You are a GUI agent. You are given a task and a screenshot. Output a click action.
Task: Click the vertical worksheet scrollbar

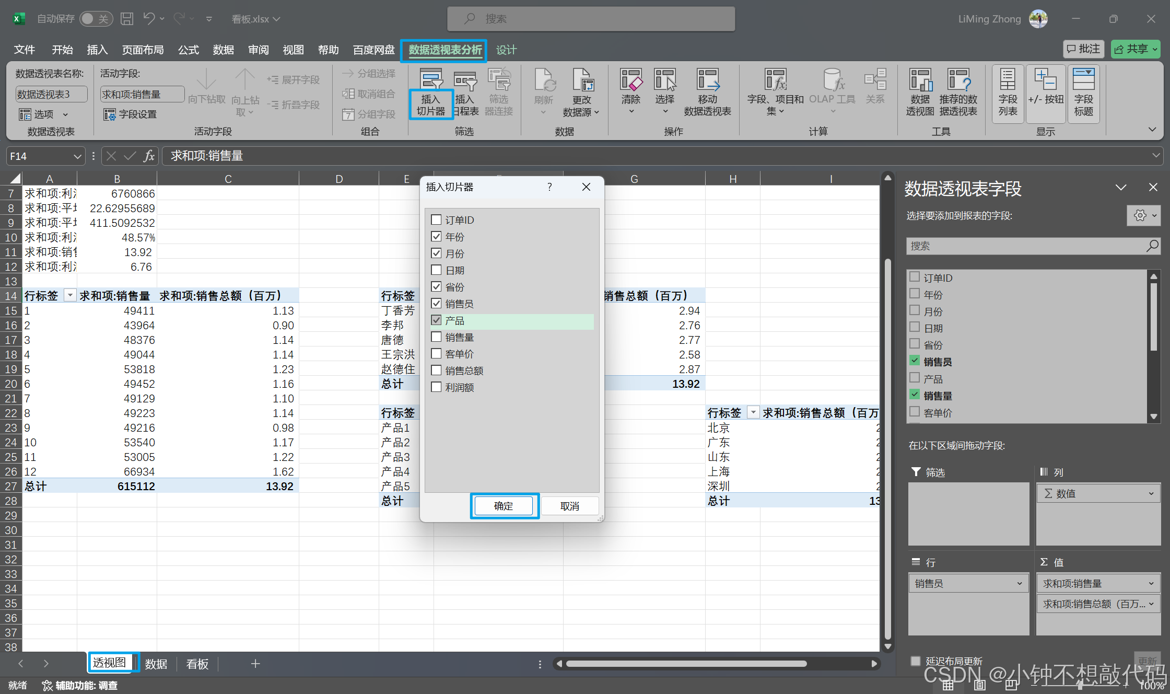click(888, 449)
